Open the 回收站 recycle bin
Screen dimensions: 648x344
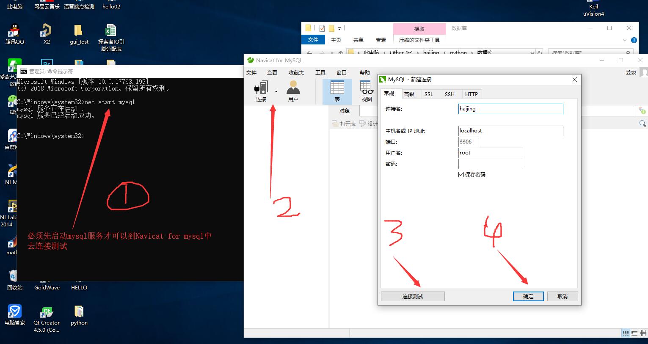15,280
